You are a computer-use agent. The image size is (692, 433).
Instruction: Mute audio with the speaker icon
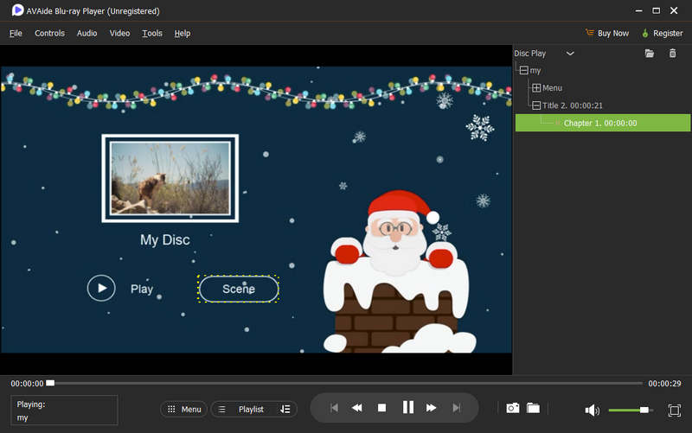[592, 410]
